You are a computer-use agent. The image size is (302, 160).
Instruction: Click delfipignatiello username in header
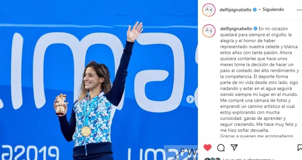tap(235, 10)
